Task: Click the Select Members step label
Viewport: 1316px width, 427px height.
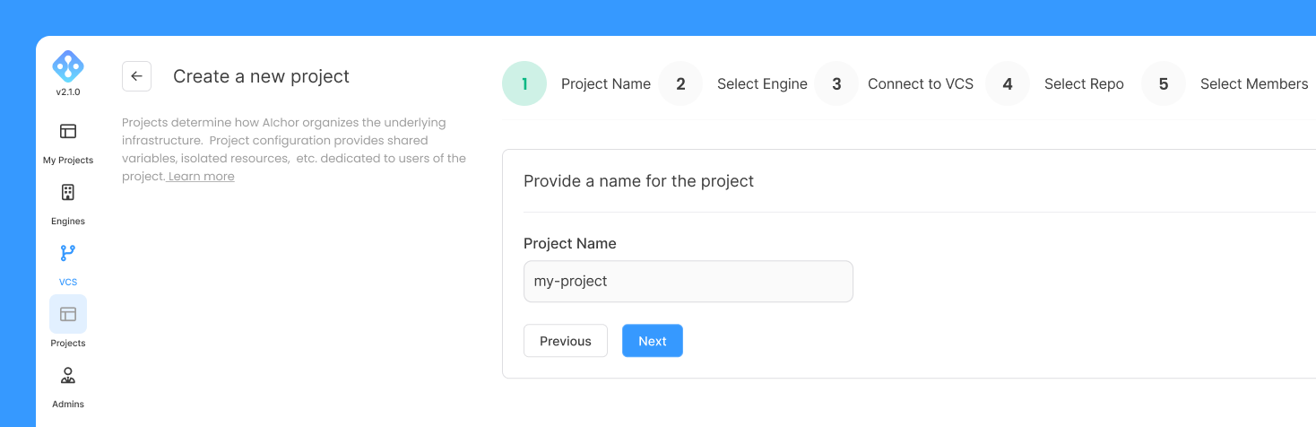Action: click(1254, 83)
